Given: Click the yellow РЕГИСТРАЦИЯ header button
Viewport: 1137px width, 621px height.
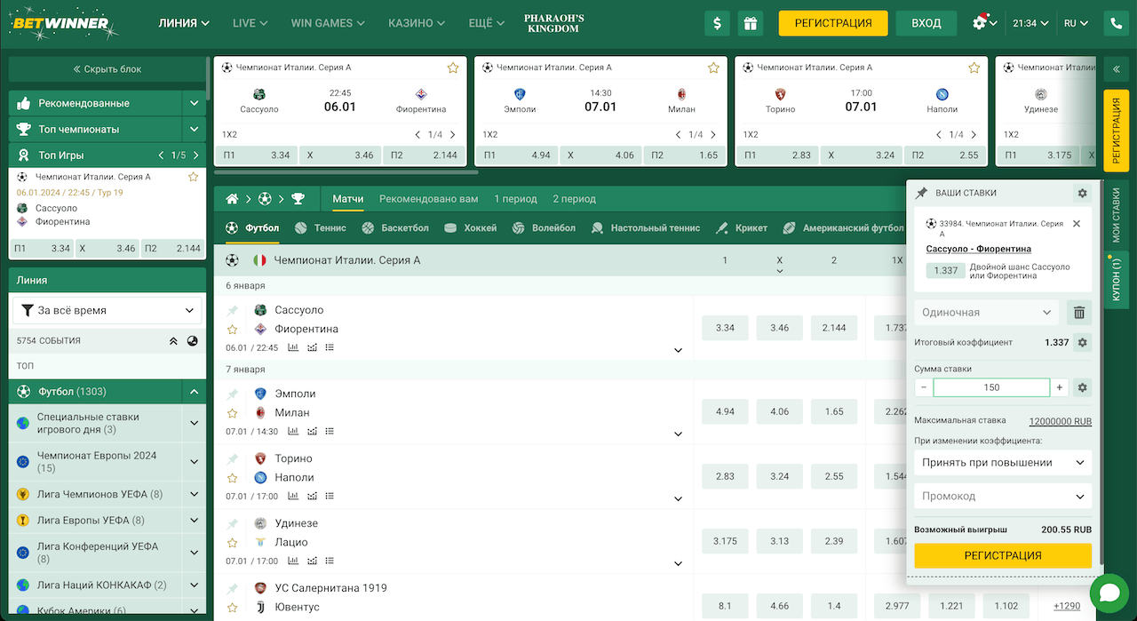Looking at the screenshot, I should click(x=832, y=23).
